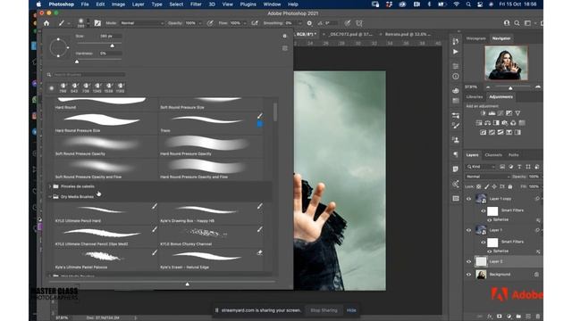Hide the Background layer
This screenshot has width=572, height=321.
468,275
